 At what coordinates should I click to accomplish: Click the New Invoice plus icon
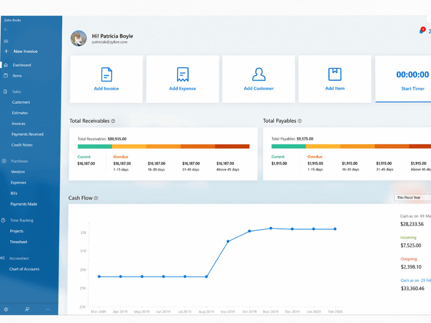coord(6,51)
